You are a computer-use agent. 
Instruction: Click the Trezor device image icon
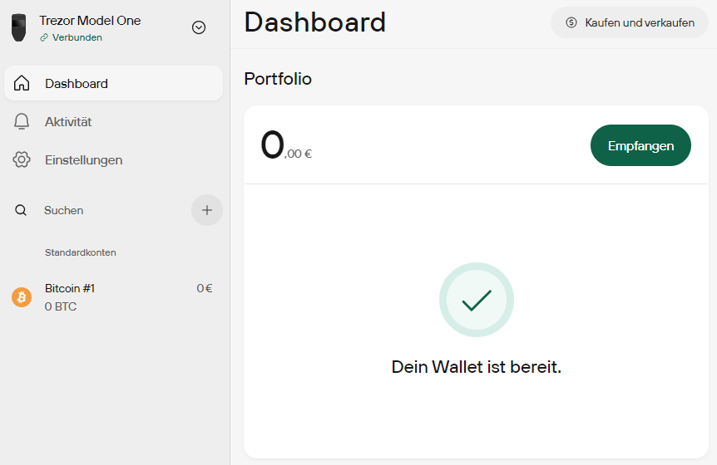coord(19,27)
